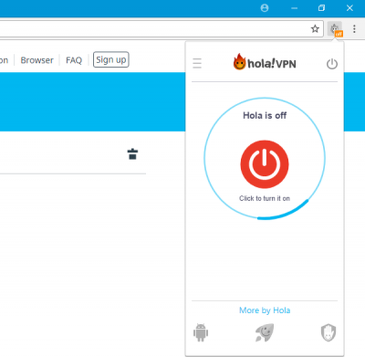365x357 pixels.
Task: Open the Browser navigation link
Action: [x=37, y=60]
